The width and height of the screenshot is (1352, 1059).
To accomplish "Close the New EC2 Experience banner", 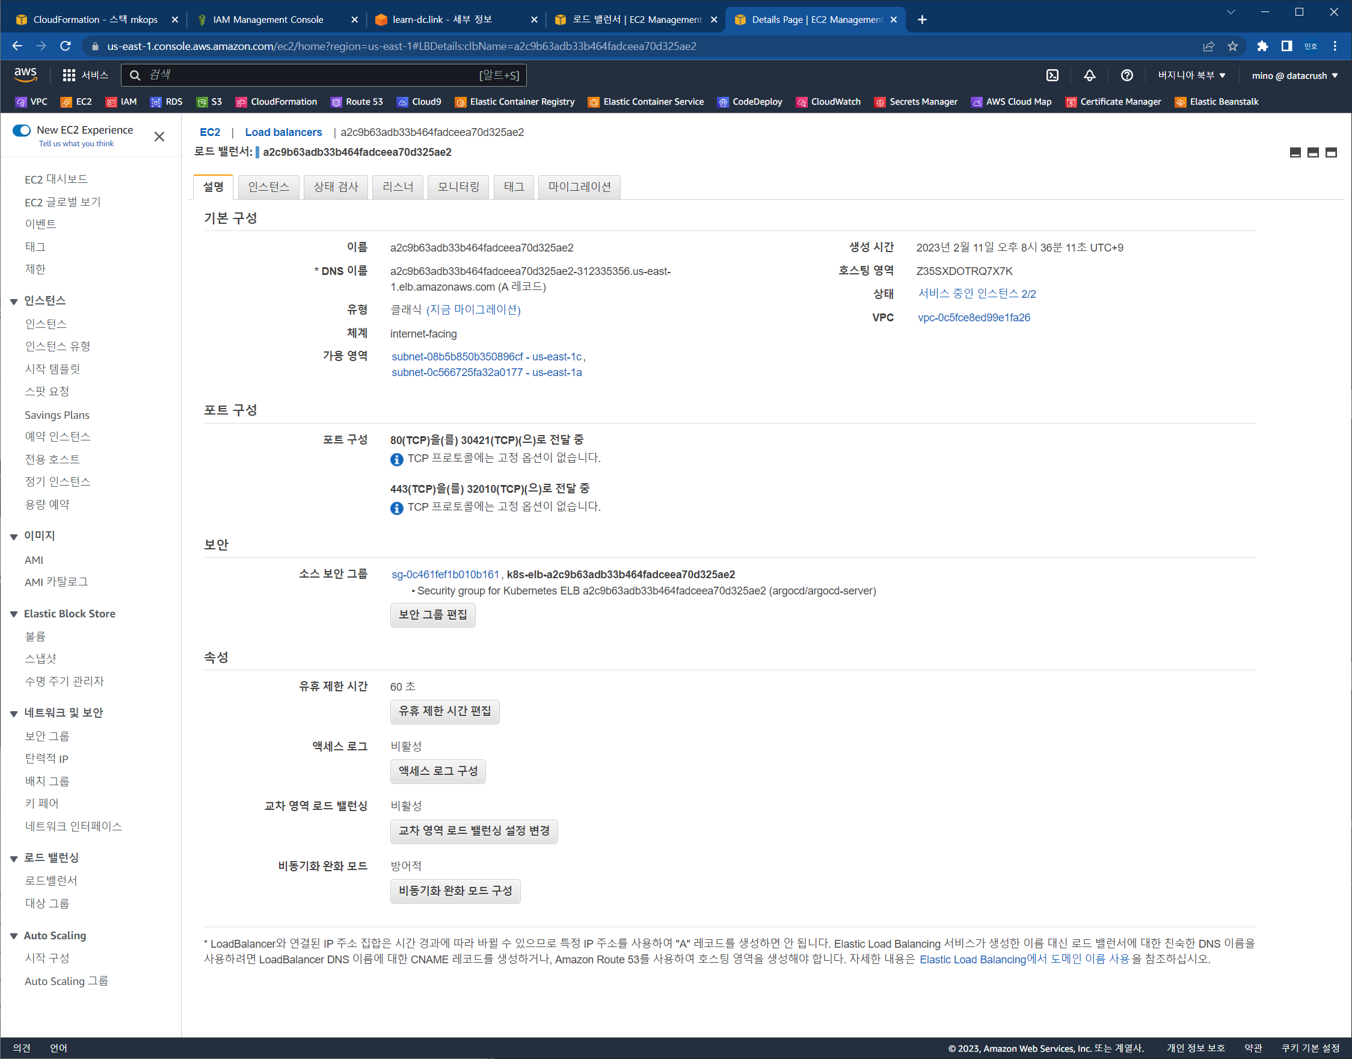I will click(x=159, y=137).
